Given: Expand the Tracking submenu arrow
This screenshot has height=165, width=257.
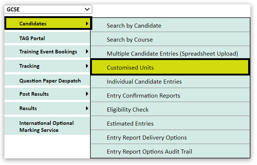Looking at the screenshot, I should point(87,66).
